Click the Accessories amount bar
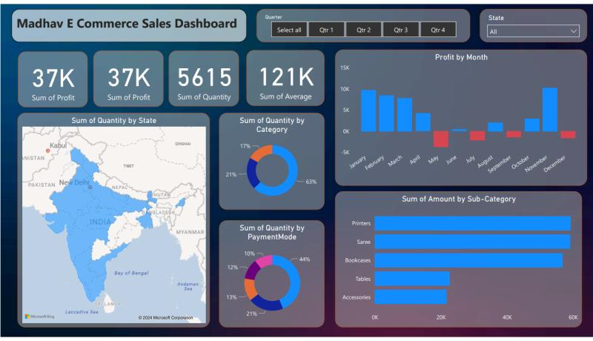Viewport: 593px width, 341px height. click(411, 297)
